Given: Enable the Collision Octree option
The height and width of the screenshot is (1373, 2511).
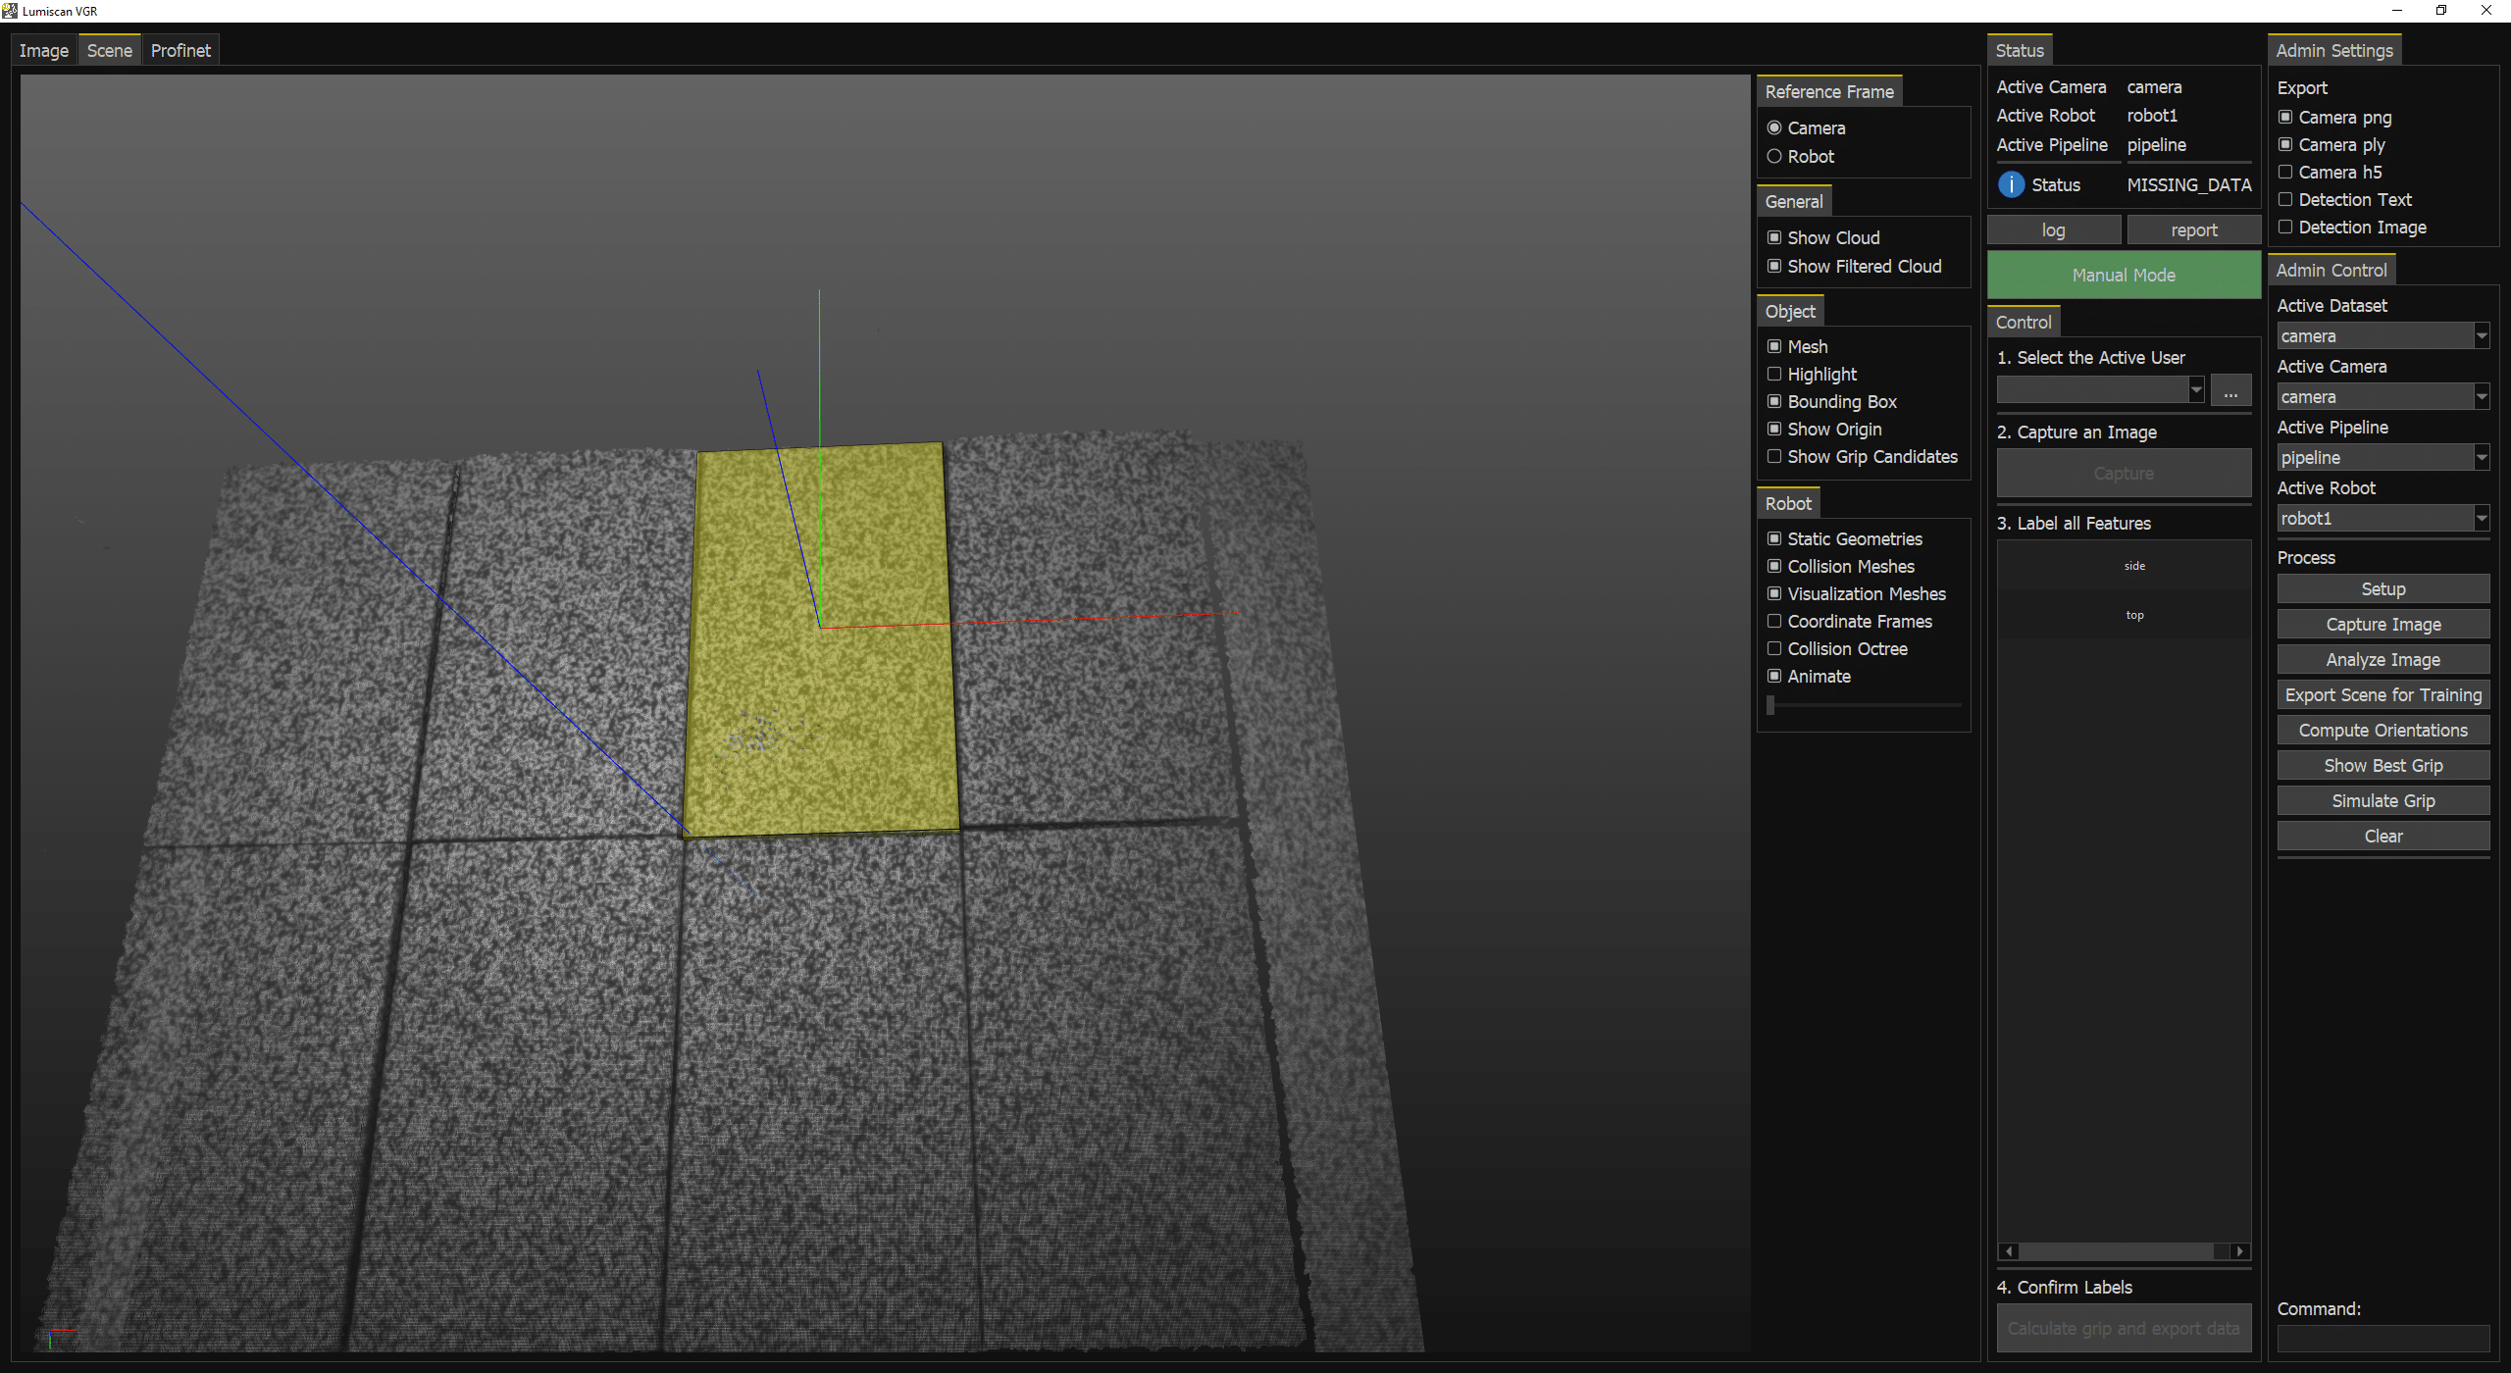Looking at the screenshot, I should click(x=1774, y=649).
